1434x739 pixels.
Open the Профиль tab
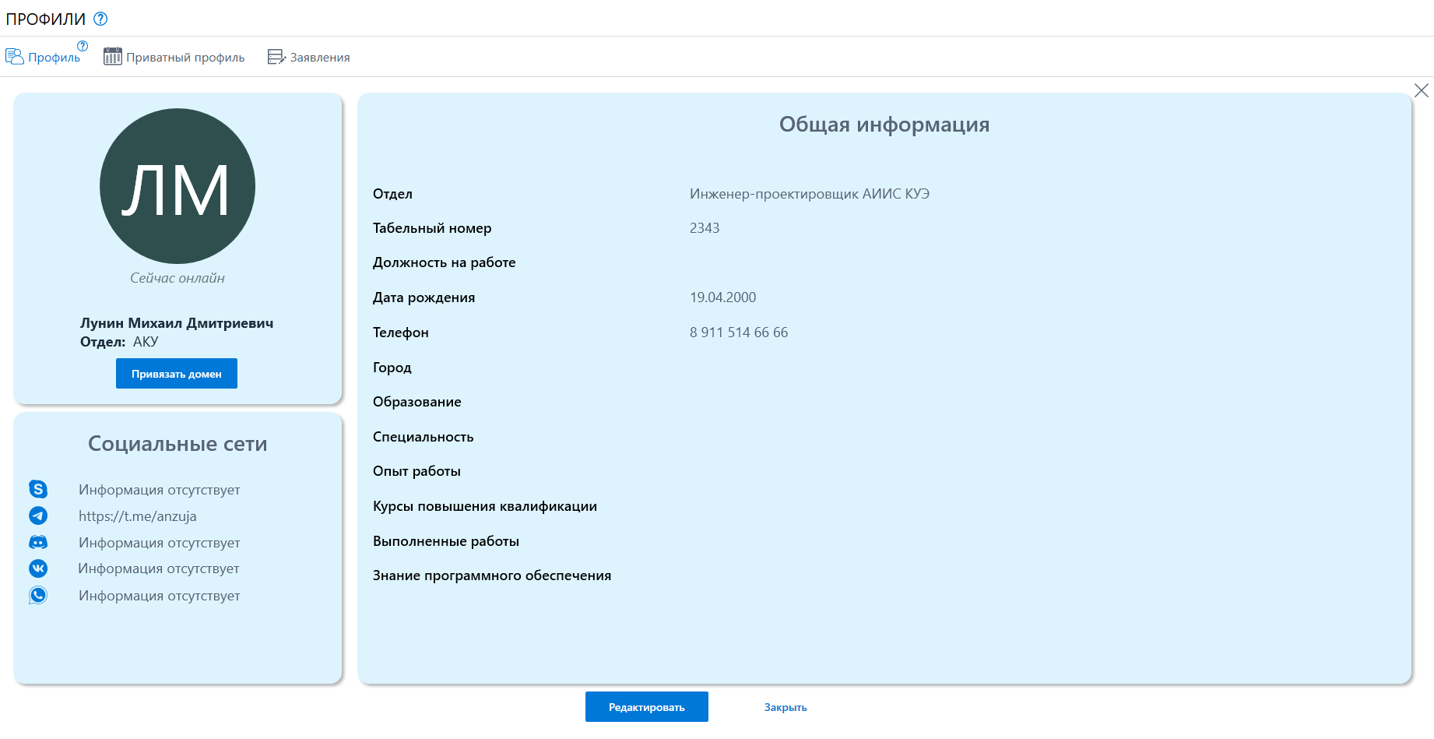44,57
